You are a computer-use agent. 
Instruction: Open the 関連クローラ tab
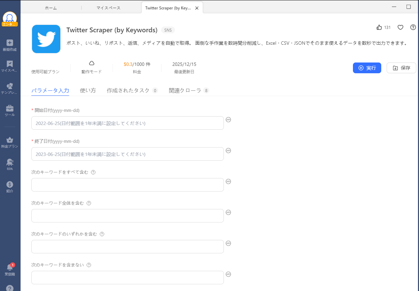coord(184,90)
